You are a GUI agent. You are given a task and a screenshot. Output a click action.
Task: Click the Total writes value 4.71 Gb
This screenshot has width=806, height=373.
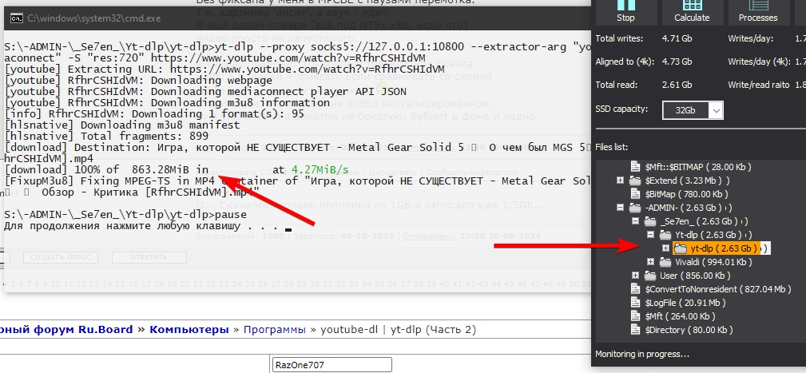pos(677,38)
